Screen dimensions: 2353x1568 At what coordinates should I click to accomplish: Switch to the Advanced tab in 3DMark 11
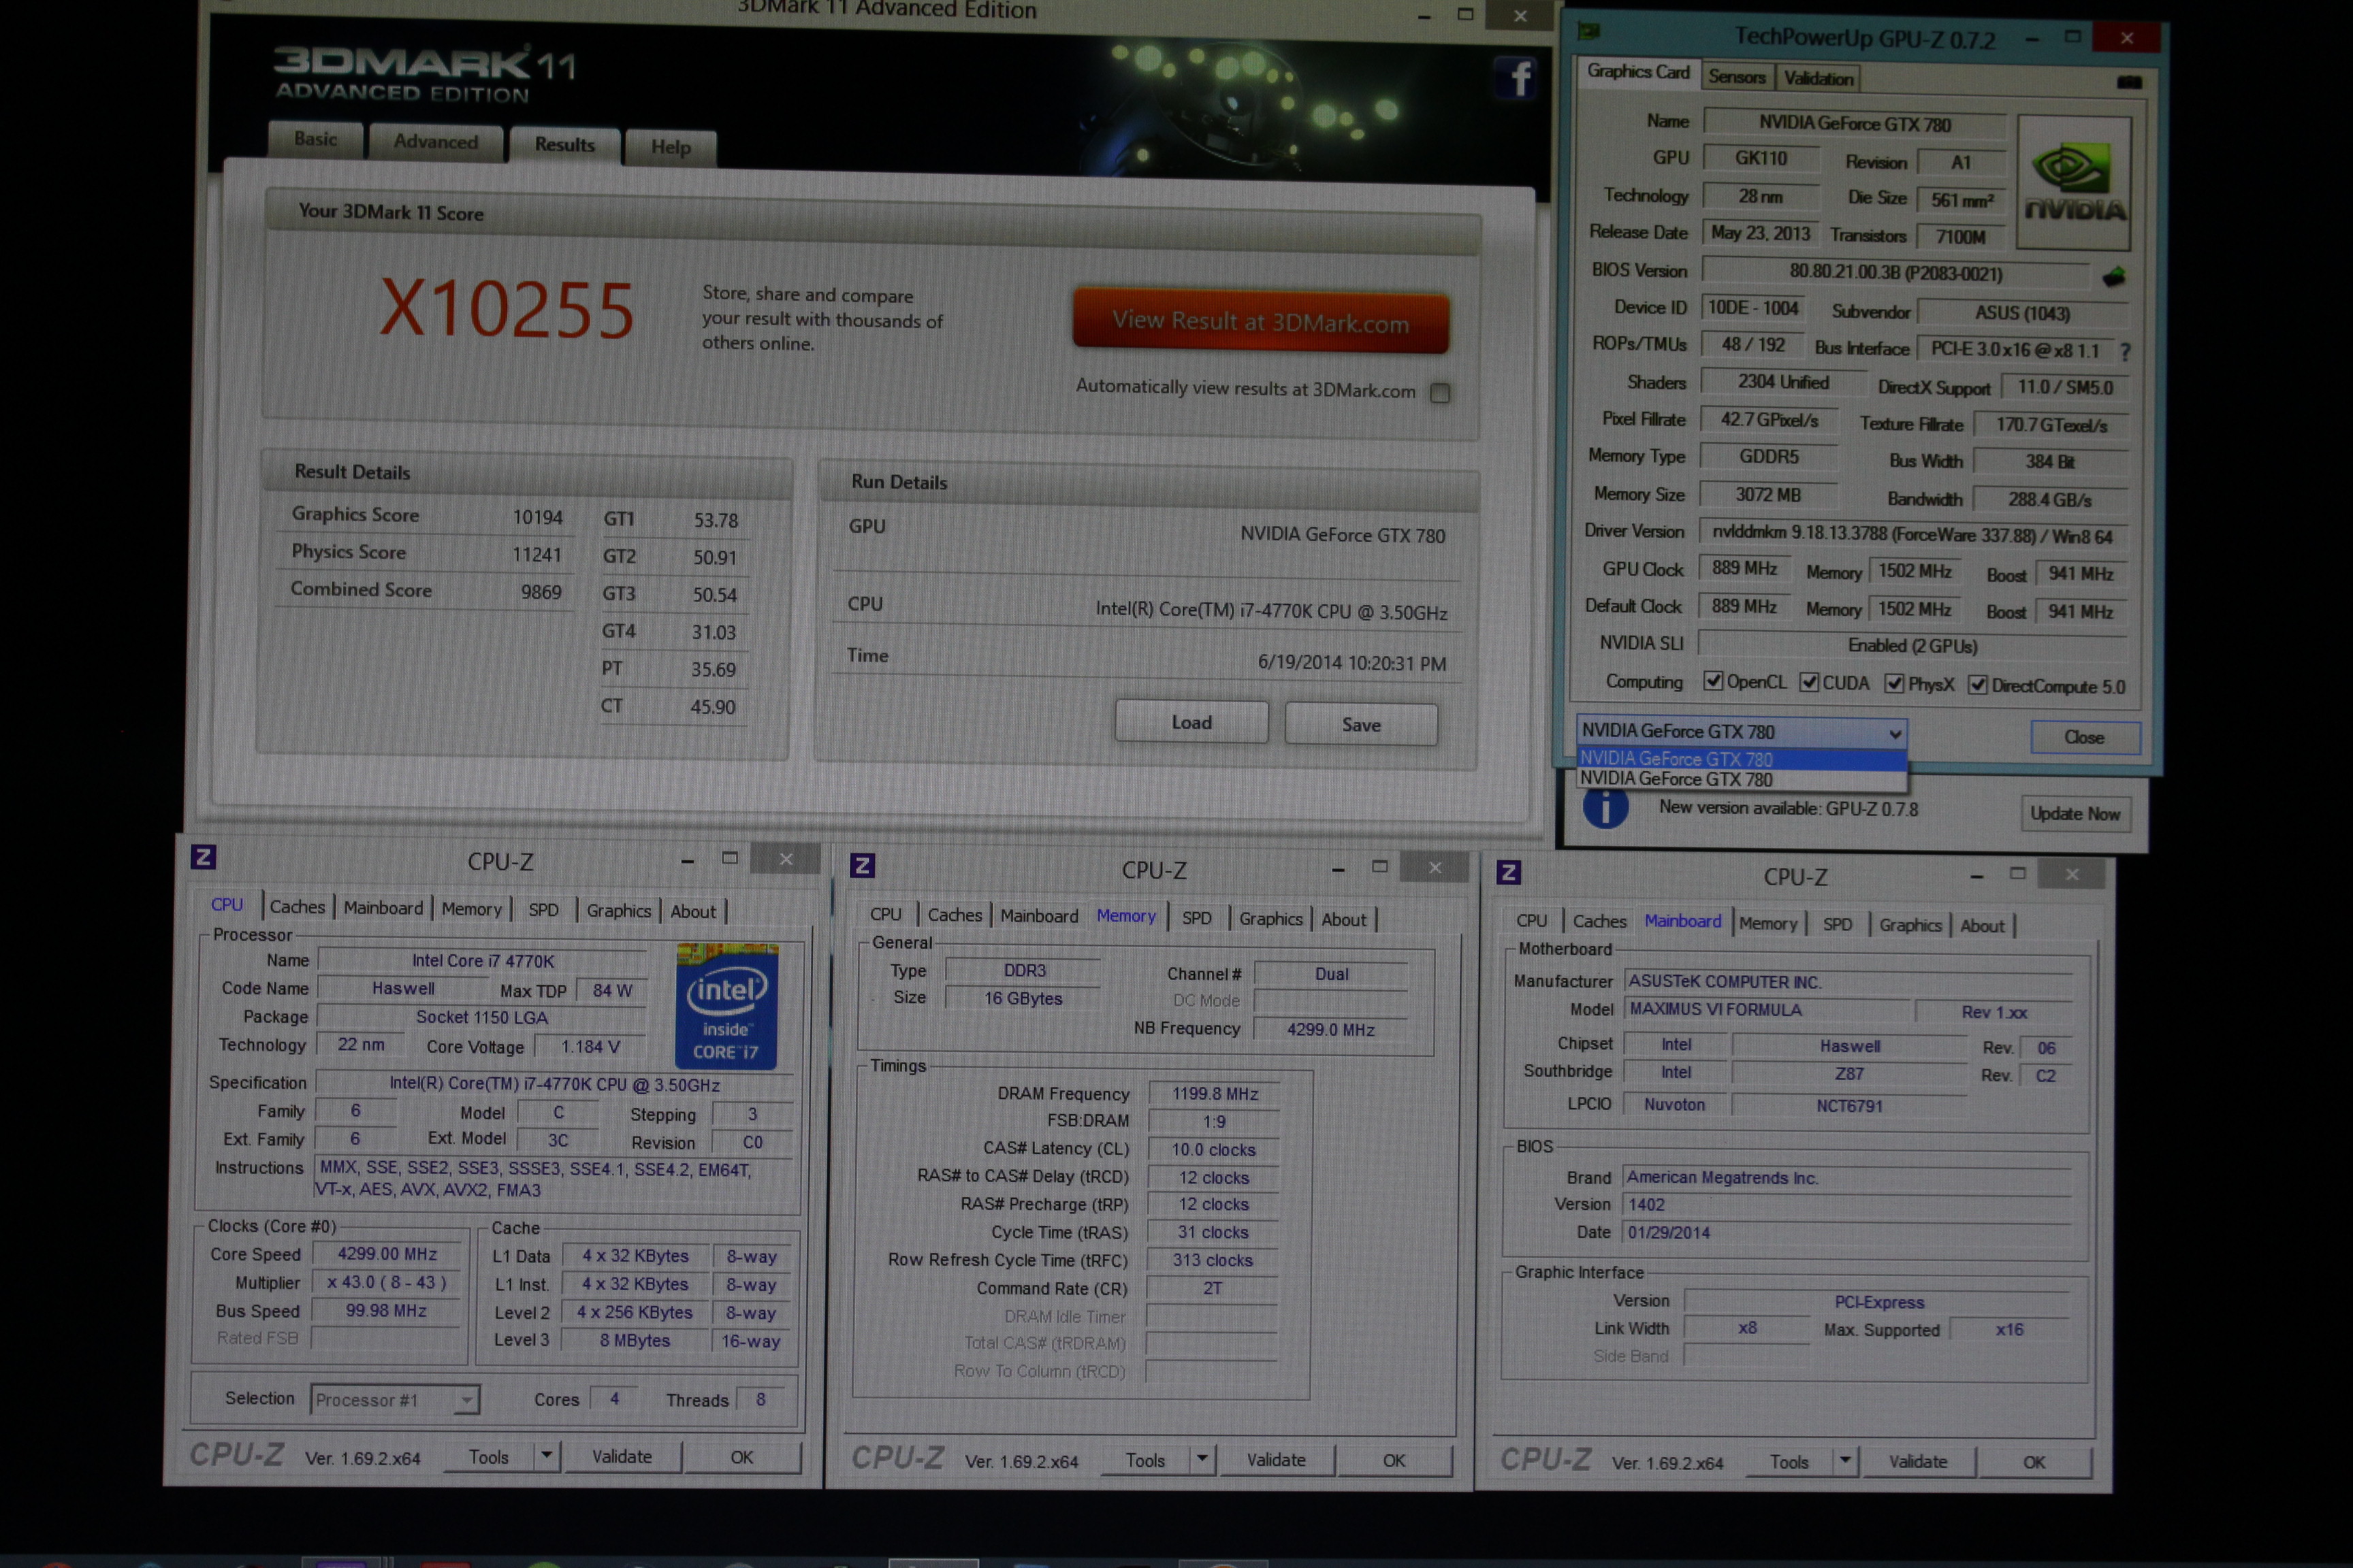point(435,142)
